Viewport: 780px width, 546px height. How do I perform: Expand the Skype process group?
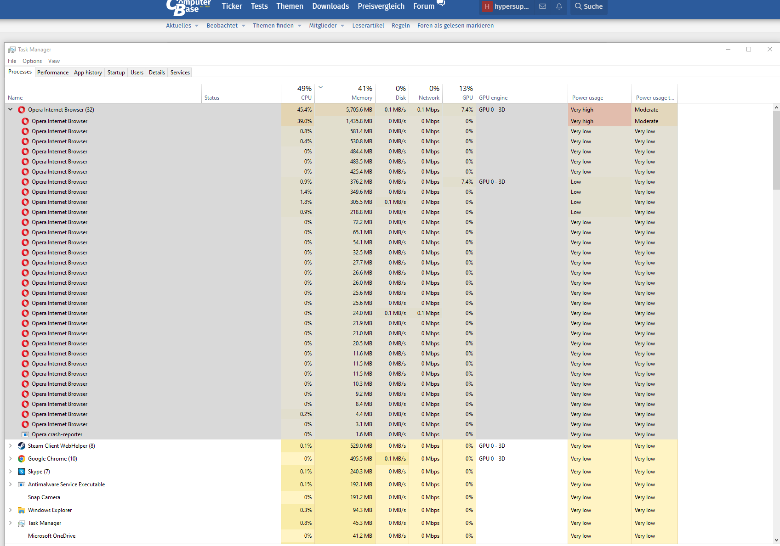(11, 472)
